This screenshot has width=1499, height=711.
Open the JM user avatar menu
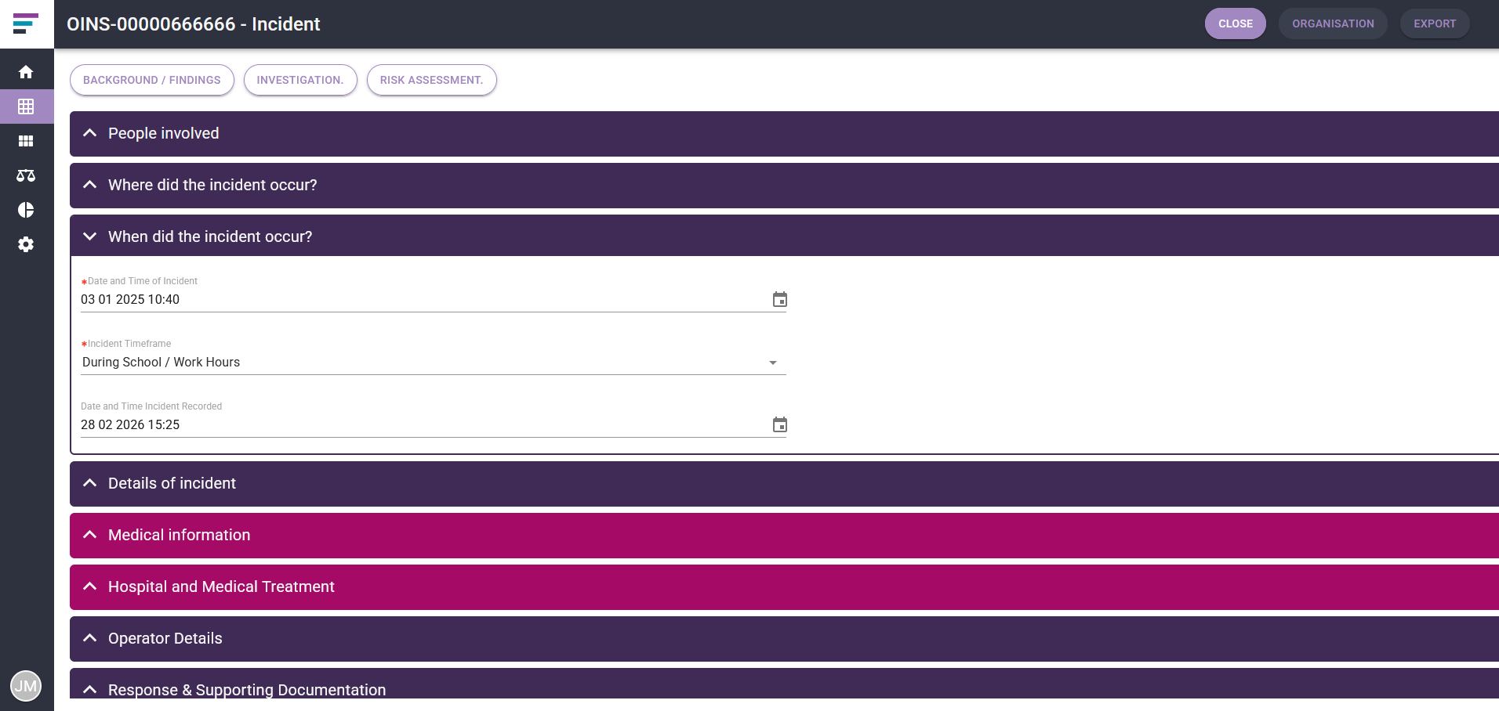(x=26, y=686)
